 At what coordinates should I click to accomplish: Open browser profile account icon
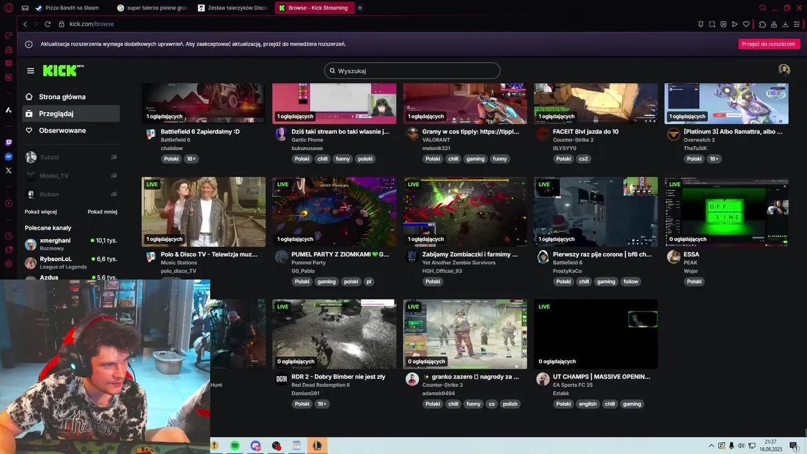click(x=774, y=24)
